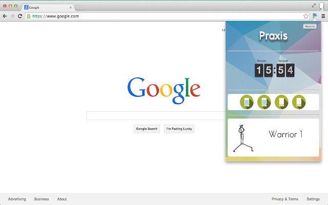Click the fullscreen arrows in the title bar
The image size is (328, 205).
(314, 6)
